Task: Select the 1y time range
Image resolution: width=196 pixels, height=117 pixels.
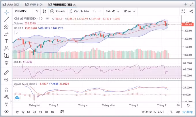Action: tap(23, 112)
